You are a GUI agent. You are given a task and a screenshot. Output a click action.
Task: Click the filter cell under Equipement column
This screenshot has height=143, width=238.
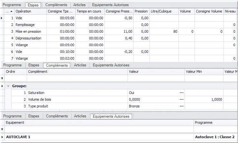99,130
